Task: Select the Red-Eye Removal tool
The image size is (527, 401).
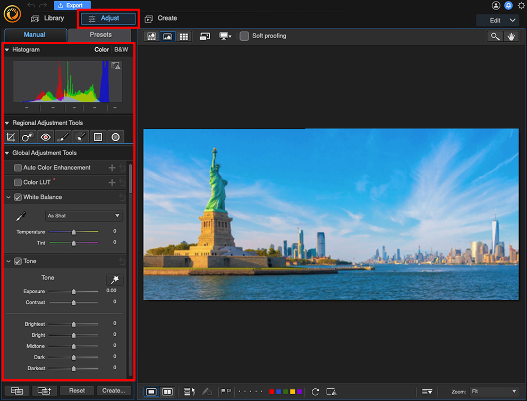Action: [x=45, y=137]
